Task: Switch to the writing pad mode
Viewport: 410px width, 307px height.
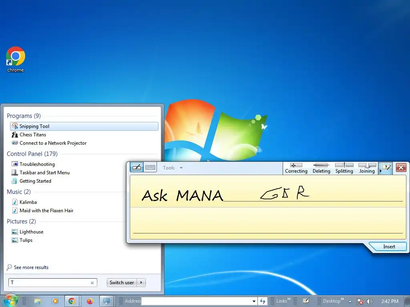Action: point(137,167)
